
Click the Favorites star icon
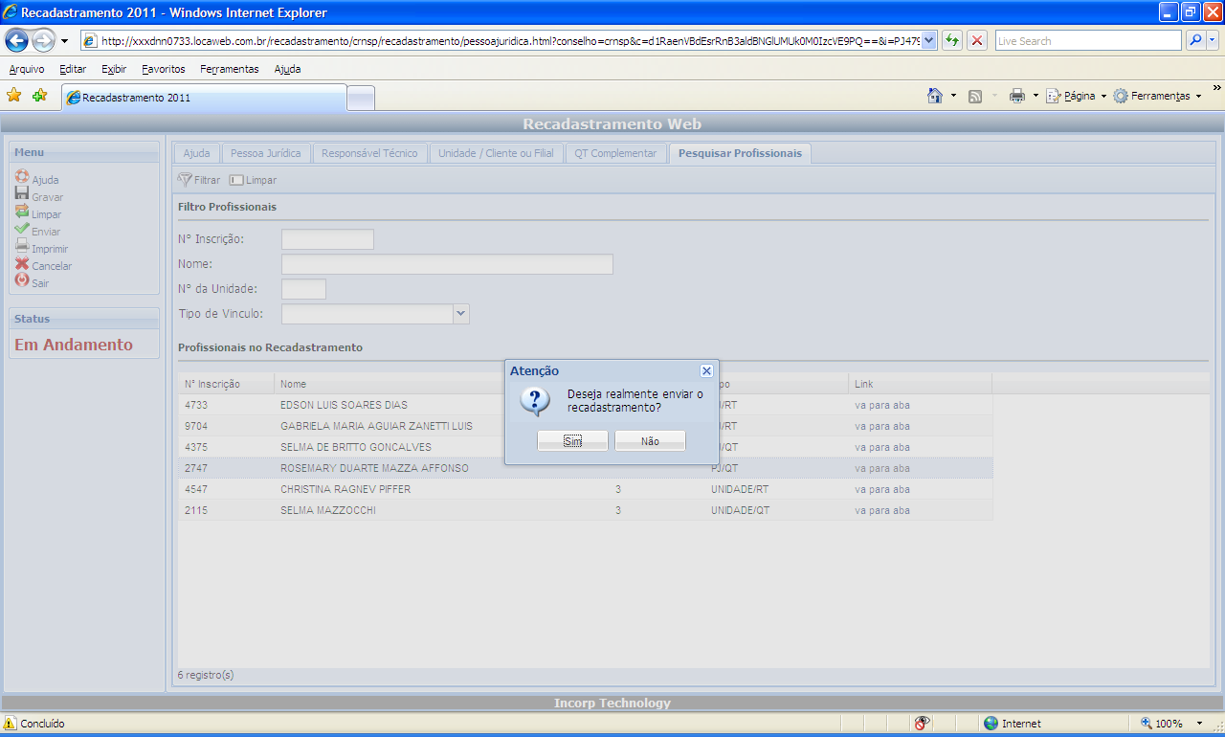[14, 96]
